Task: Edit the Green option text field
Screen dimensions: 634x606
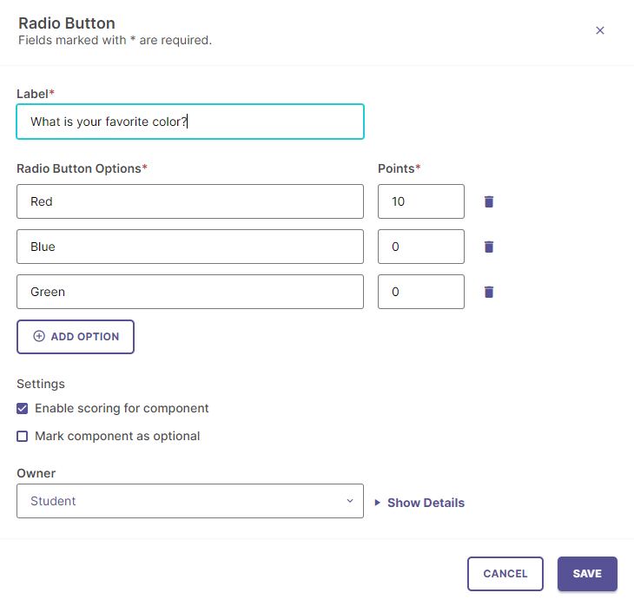Action: (190, 292)
